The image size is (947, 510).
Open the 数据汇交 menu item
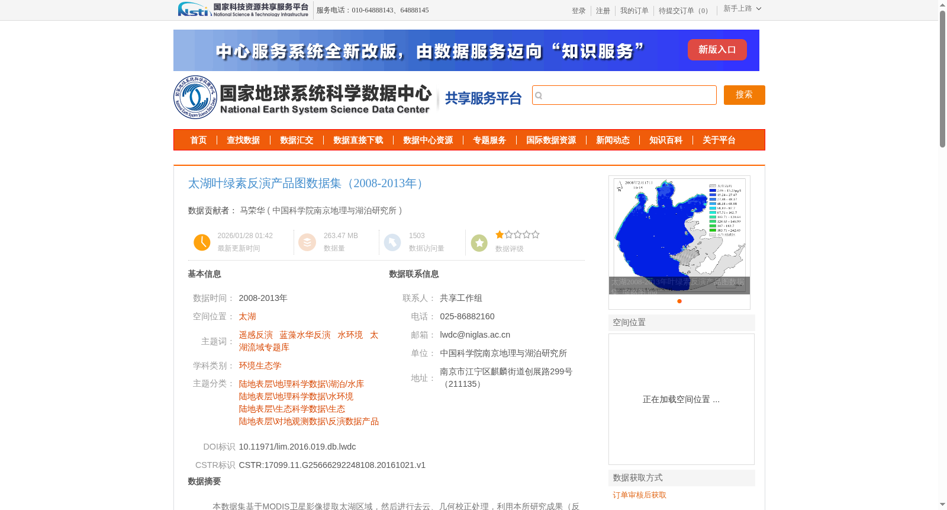click(x=297, y=140)
